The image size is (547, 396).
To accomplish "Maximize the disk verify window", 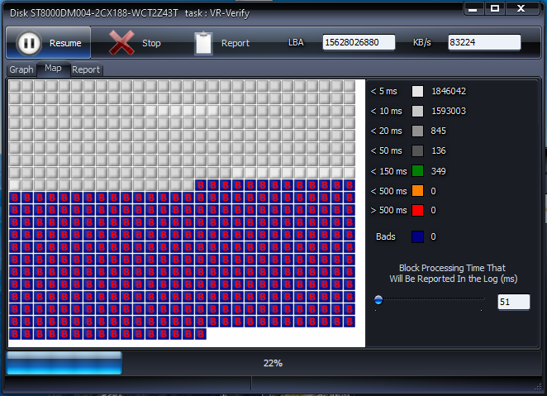I will (x=495, y=9).
